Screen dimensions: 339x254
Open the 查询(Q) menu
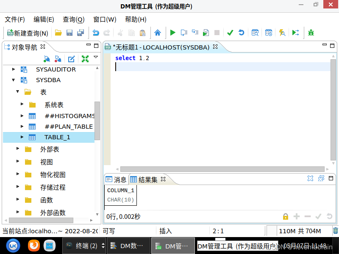pyautogui.click(x=73, y=19)
